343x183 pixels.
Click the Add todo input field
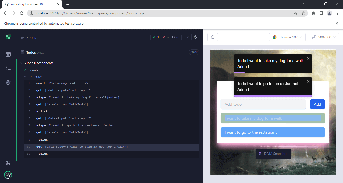pos(263,104)
